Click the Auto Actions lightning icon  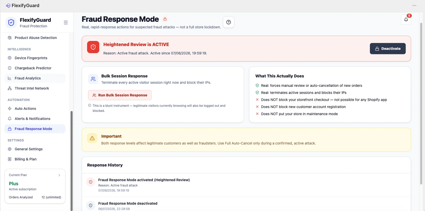click(10, 109)
